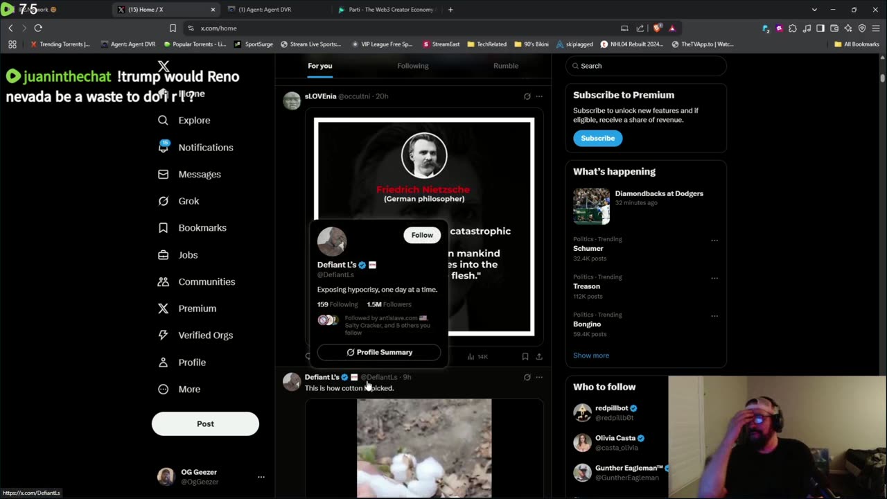
Task: Click the Profile Summary button
Action: point(379,352)
